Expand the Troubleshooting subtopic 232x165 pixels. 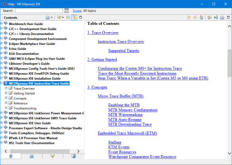(x=6, y=107)
